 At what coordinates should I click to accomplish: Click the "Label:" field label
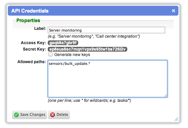40,29
